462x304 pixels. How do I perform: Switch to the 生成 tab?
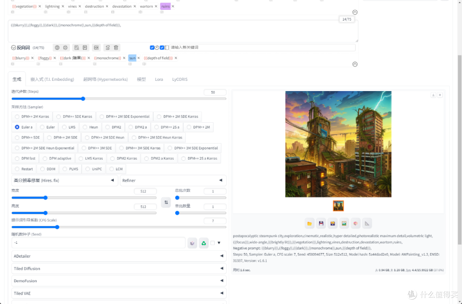click(17, 79)
